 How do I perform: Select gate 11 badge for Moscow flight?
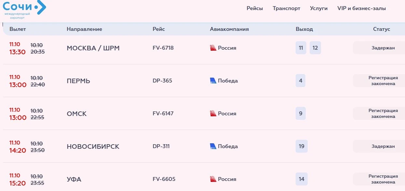click(x=301, y=48)
